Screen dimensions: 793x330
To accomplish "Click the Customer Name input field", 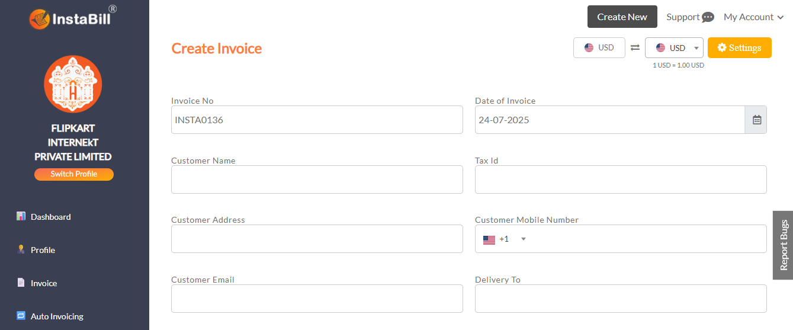I will pyautogui.click(x=317, y=180).
